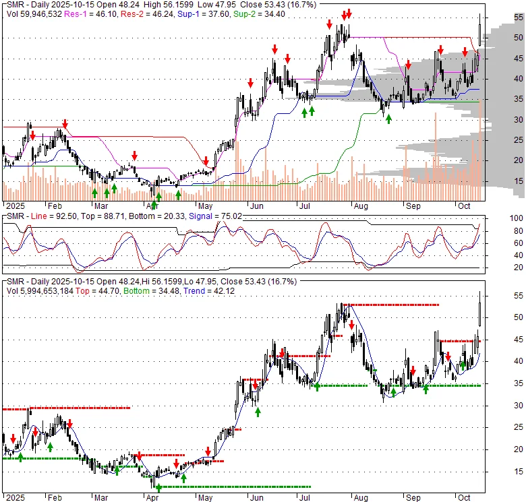Screen dimensions: 526x502
Task: Click the tall last candlestick in October on top chart
Action: click(480, 30)
